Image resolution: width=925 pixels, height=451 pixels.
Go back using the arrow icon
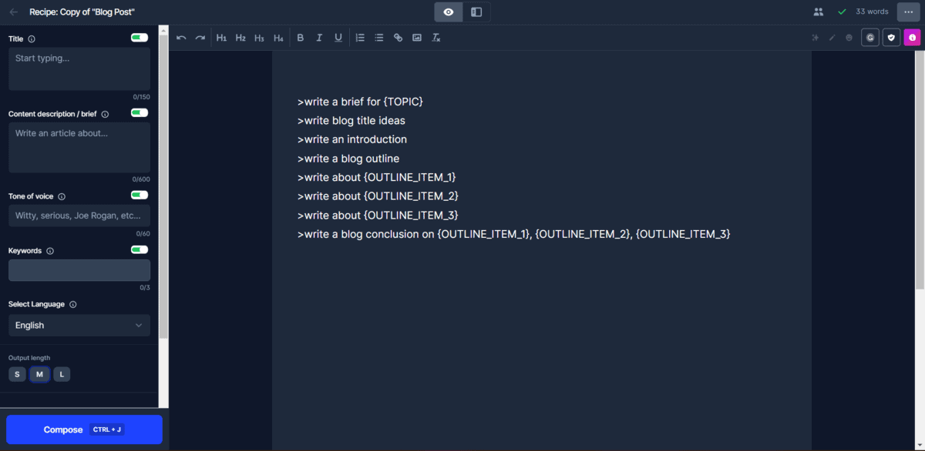pyautogui.click(x=13, y=12)
